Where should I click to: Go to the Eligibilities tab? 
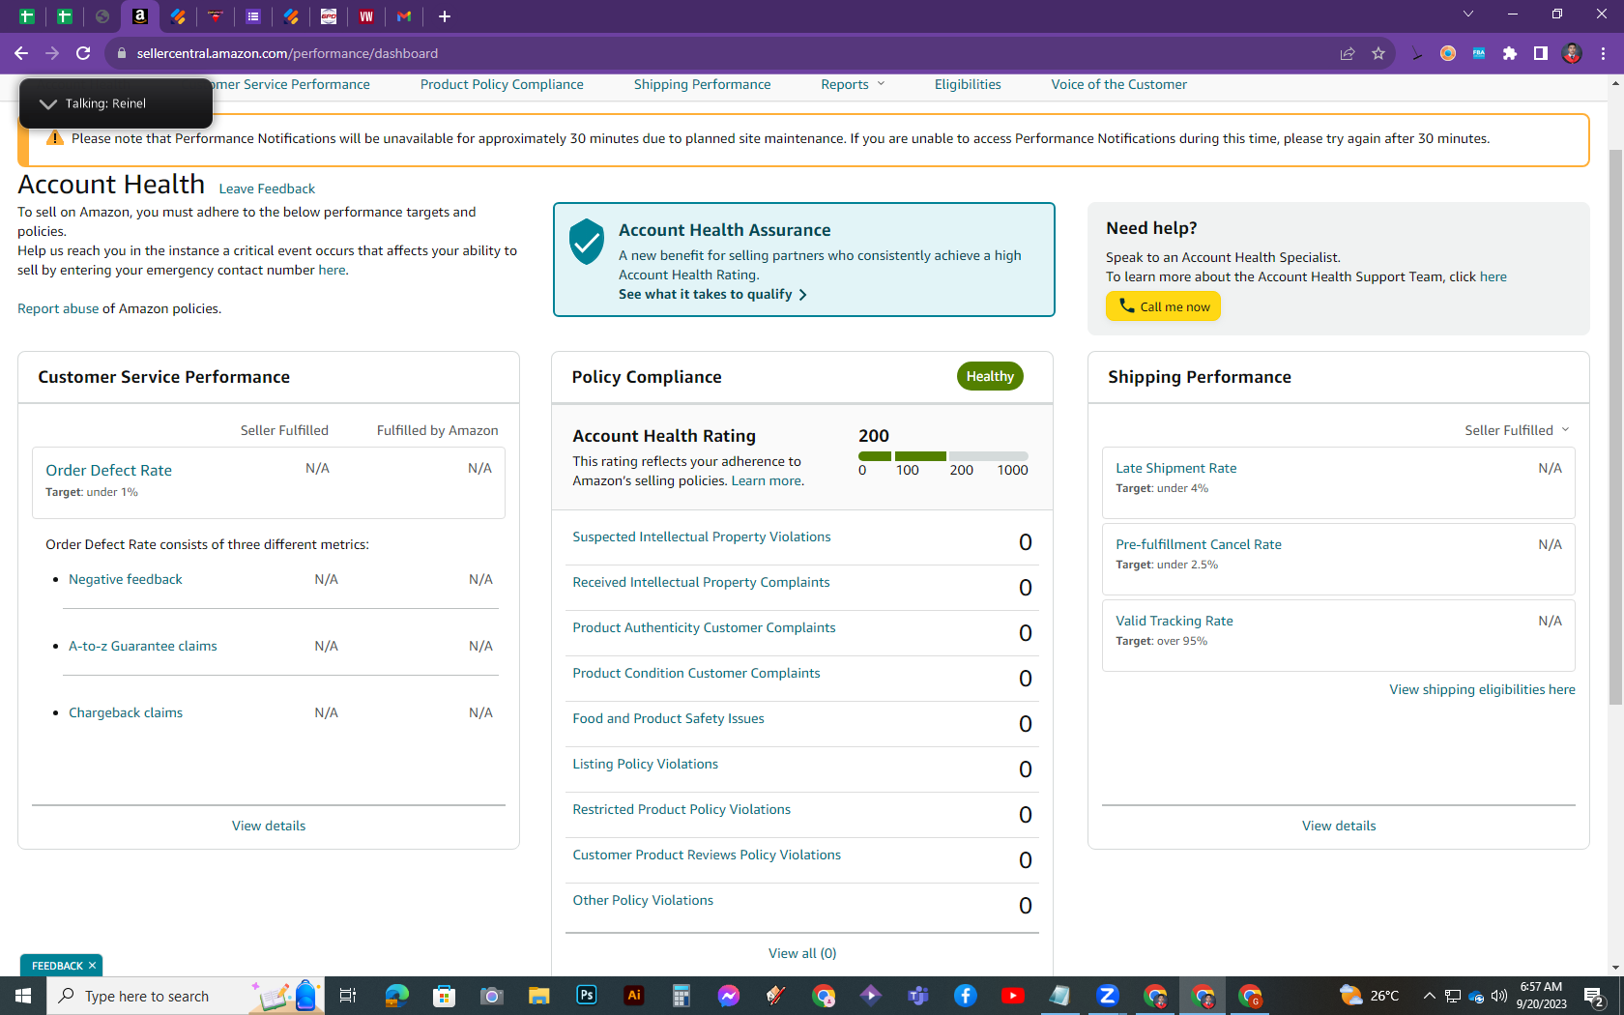point(968,84)
